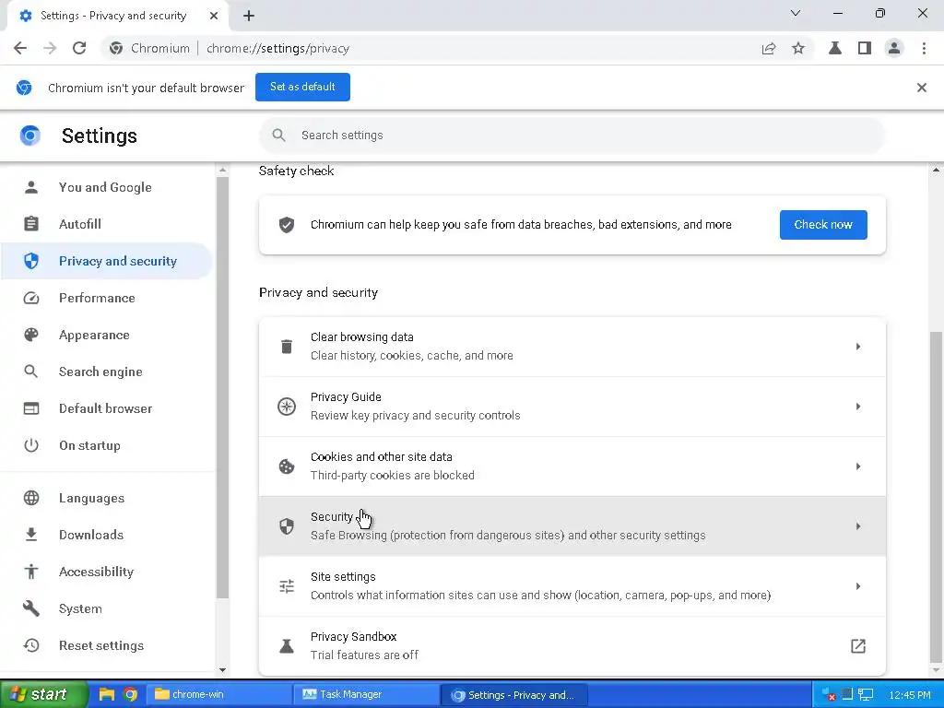The image size is (944, 708).
Task: Open the three-dot Chromium menu
Action: (x=924, y=48)
